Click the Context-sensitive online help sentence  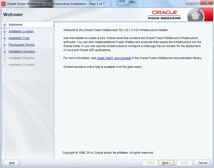point(103,67)
